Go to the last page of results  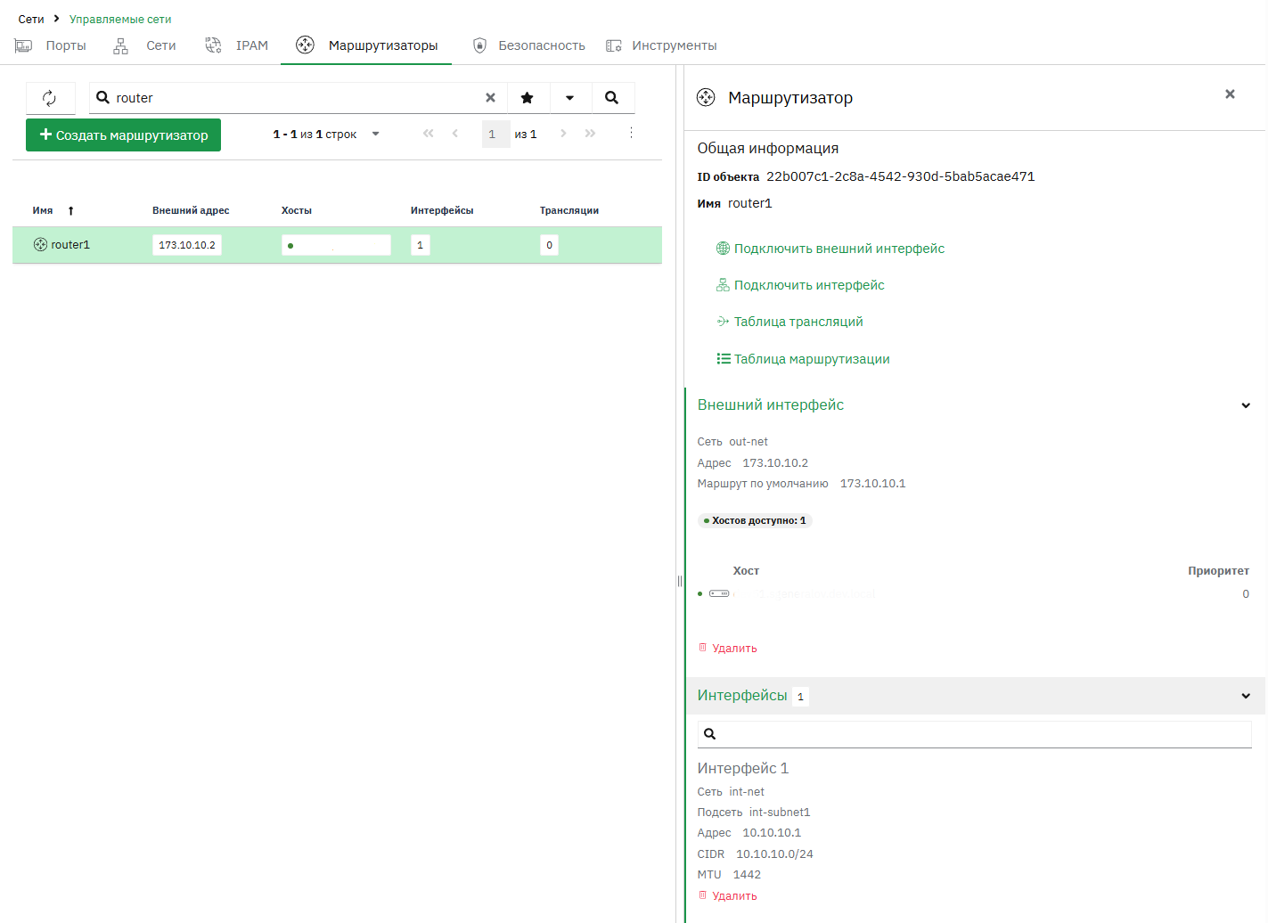(x=590, y=134)
